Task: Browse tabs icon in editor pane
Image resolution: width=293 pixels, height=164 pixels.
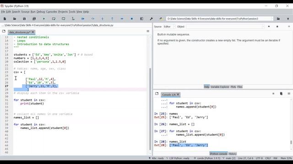Action: (4, 31)
